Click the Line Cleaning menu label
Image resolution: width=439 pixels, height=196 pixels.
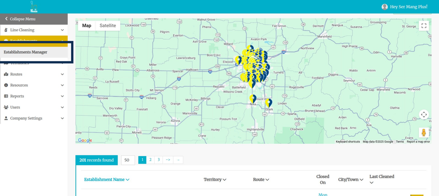click(x=22, y=30)
